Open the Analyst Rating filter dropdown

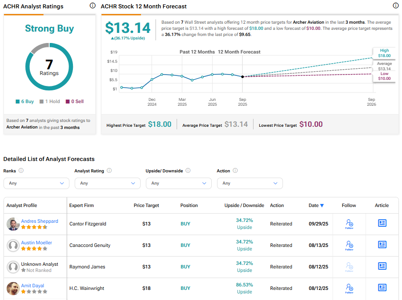tap(108, 183)
